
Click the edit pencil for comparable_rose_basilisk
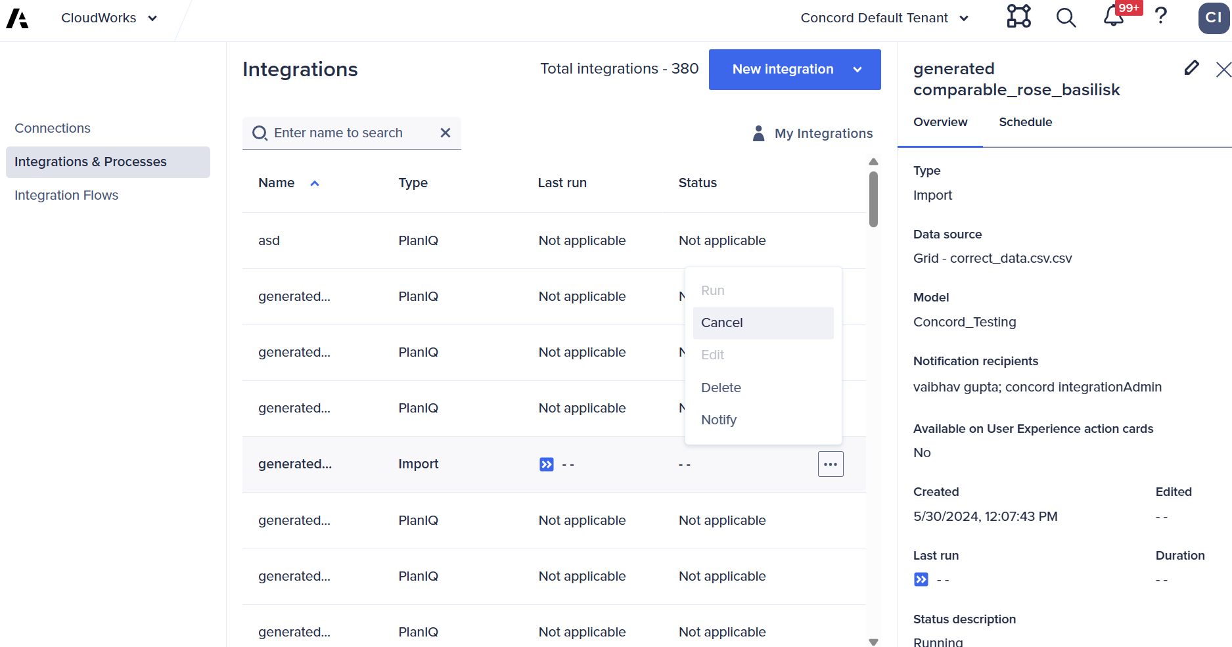coord(1191,68)
